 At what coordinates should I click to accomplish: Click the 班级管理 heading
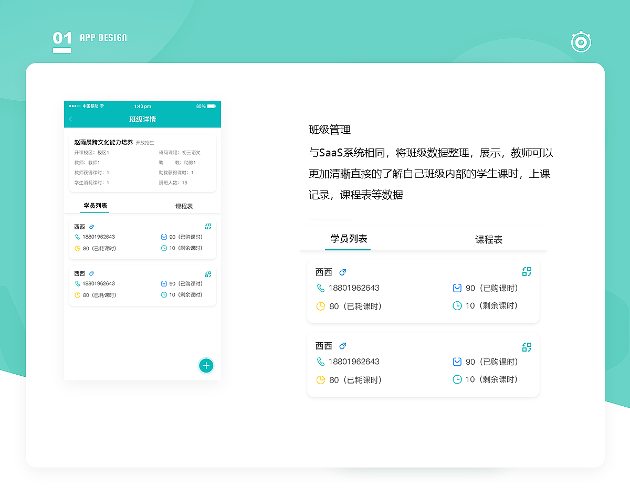point(330,130)
